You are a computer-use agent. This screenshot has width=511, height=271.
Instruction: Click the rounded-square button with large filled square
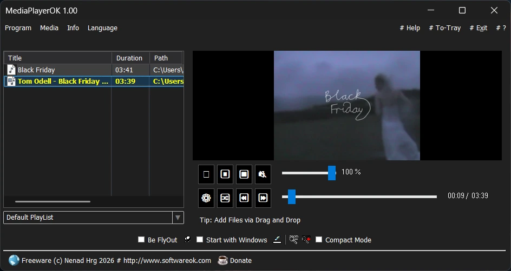[x=244, y=174]
